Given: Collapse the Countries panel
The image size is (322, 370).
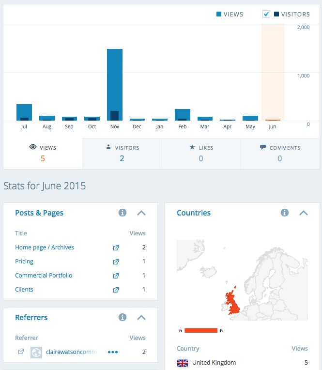Looking at the screenshot, I should [x=304, y=213].
